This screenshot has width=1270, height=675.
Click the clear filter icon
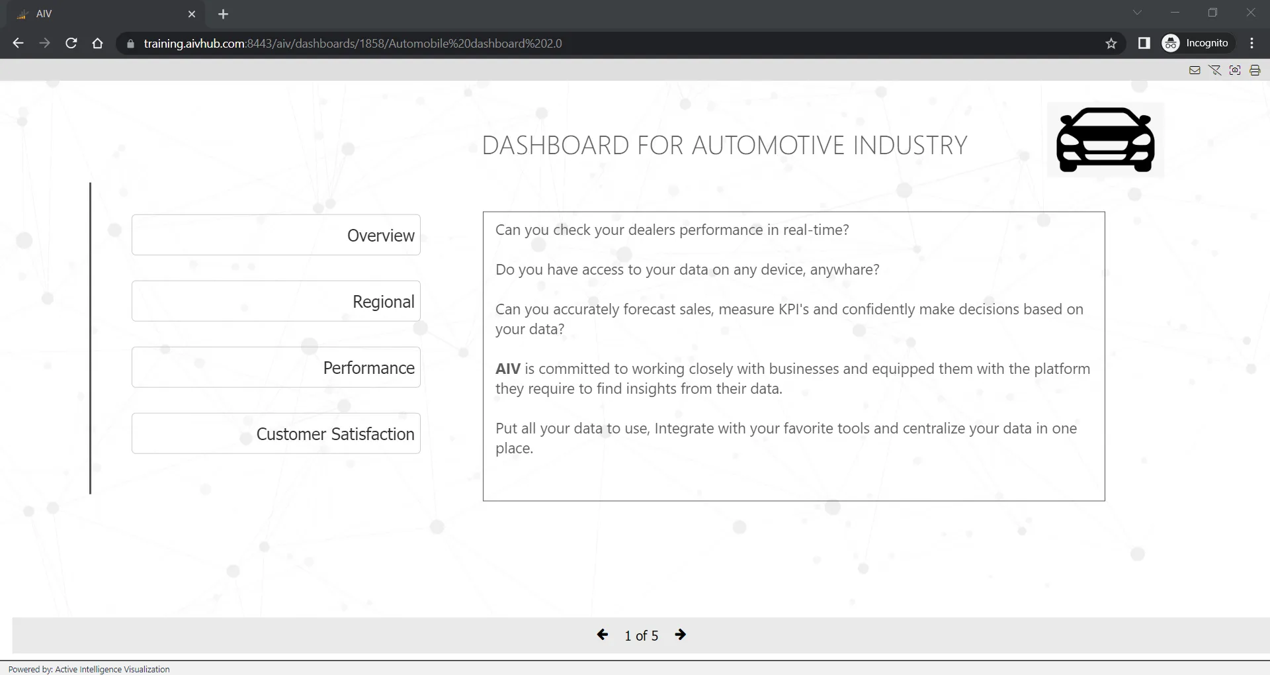click(x=1215, y=70)
